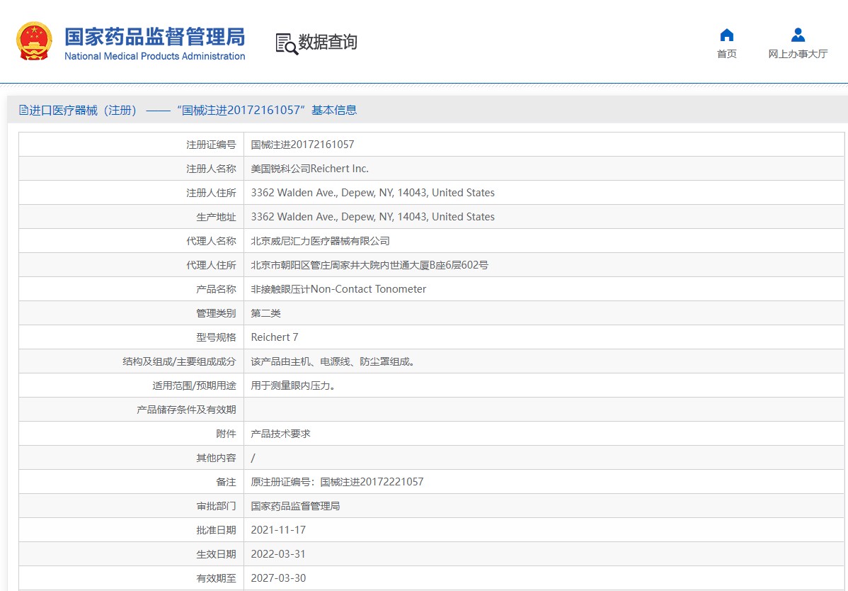Click the slash value in 其他内容 row
Viewport: 848px width, 591px height.
(253, 458)
